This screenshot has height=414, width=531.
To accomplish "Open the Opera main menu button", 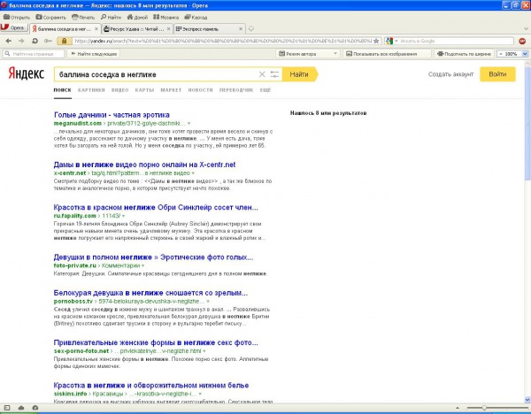I will click(13, 28).
